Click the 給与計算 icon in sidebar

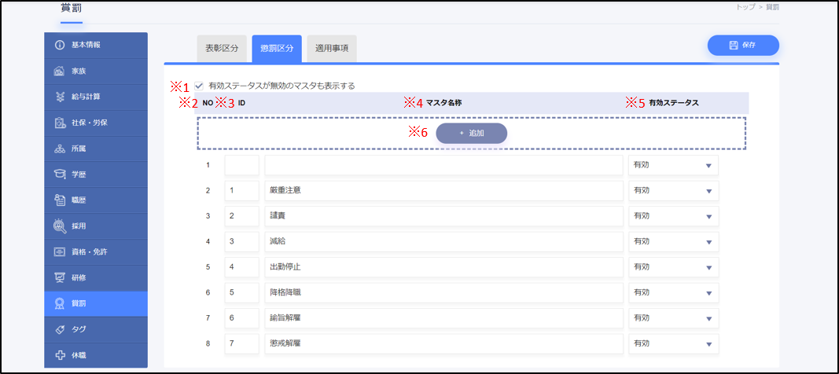tap(60, 97)
